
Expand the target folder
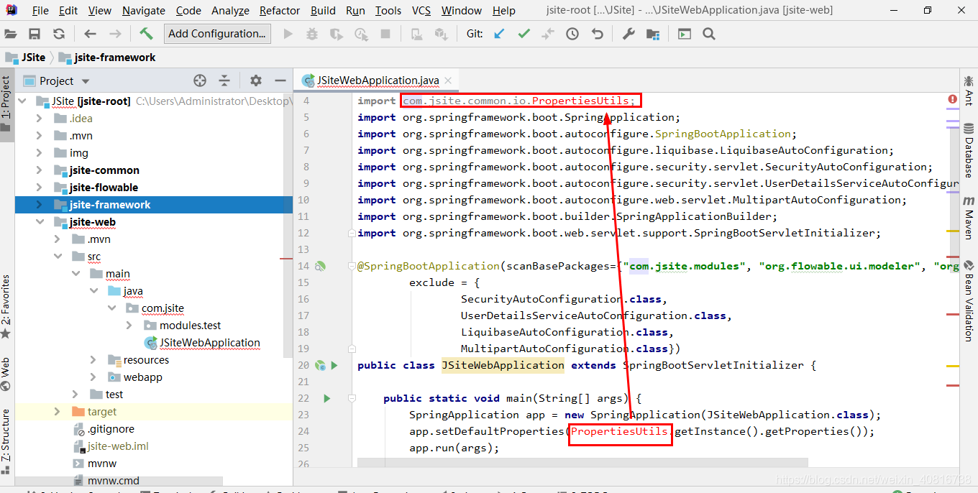coord(57,412)
